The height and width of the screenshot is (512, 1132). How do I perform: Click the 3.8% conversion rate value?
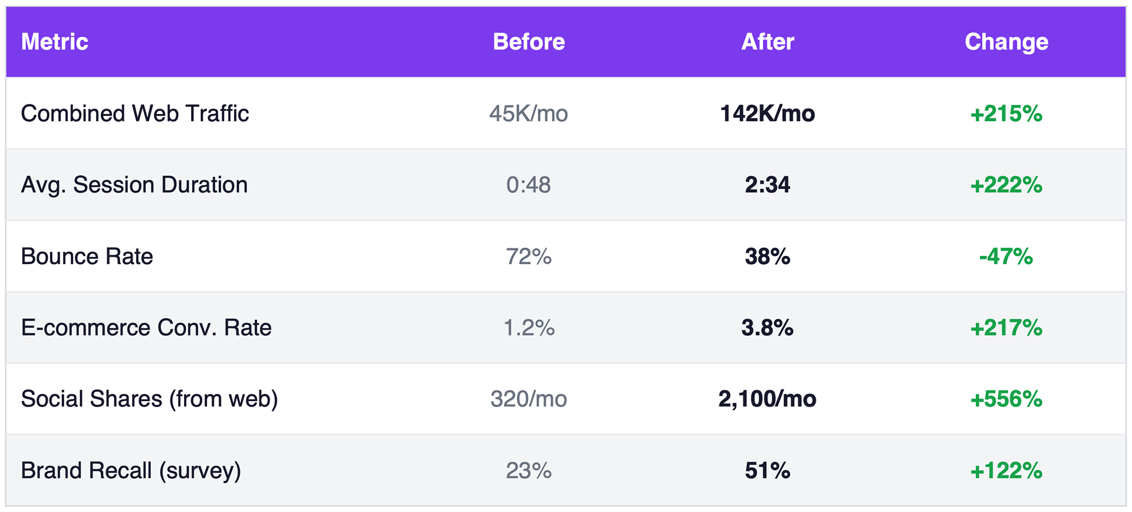[768, 328]
